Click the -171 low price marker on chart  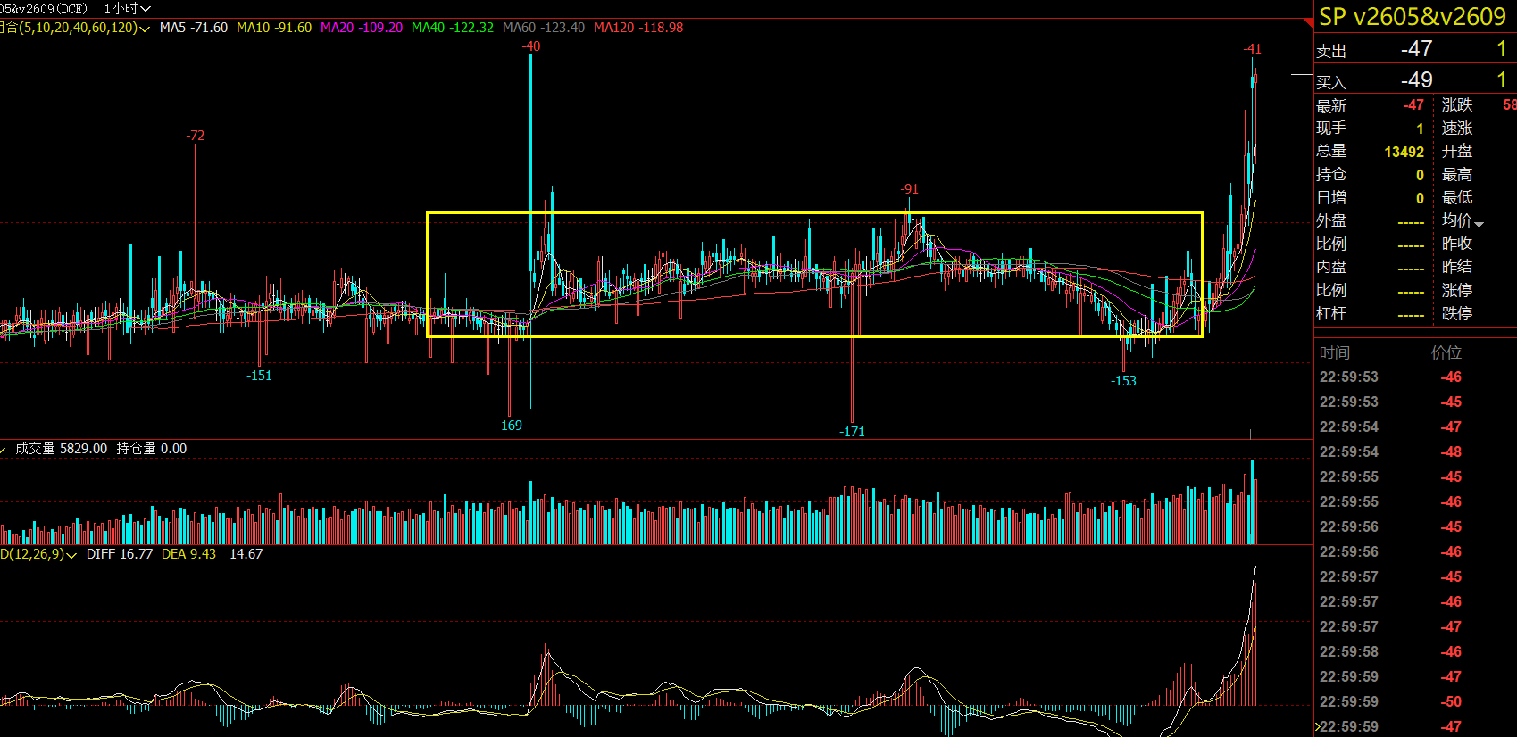pyautogui.click(x=852, y=432)
